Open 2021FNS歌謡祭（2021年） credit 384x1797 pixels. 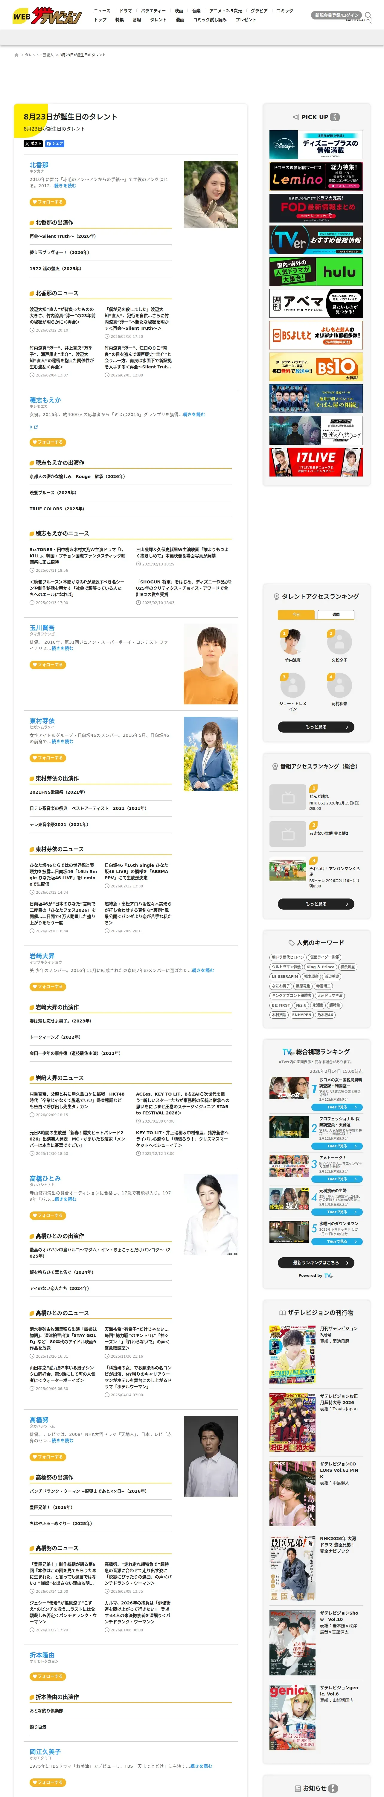(57, 792)
